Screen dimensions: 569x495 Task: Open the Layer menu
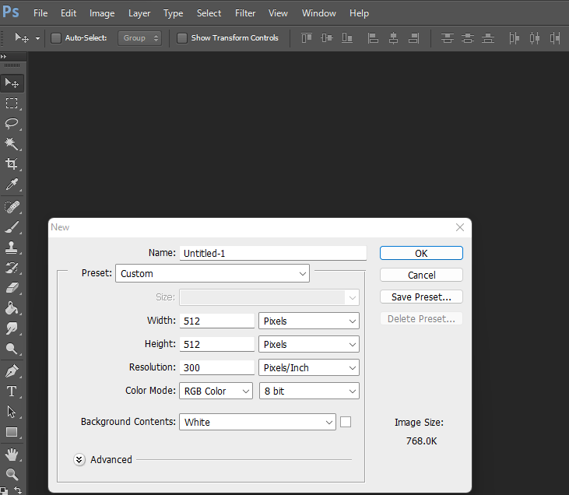point(139,13)
